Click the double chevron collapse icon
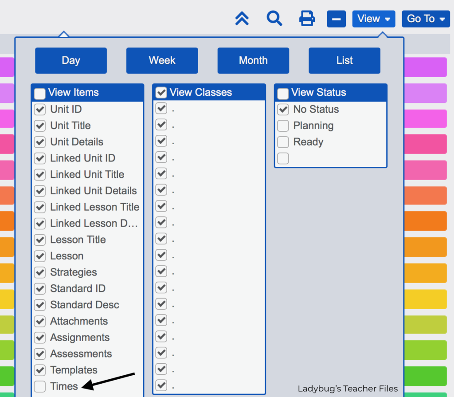Image resolution: width=454 pixels, height=397 pixels. click(x=242, y=19)
